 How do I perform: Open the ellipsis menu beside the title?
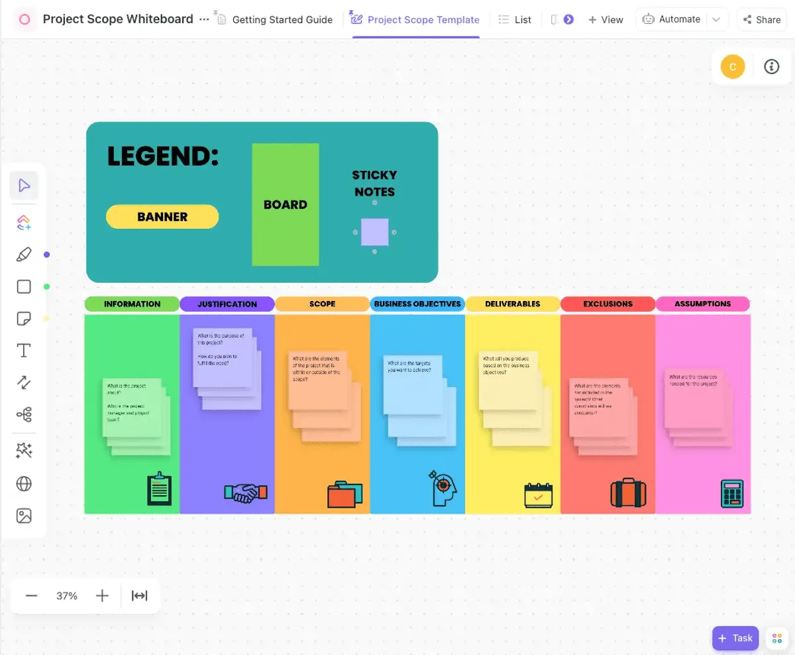point(203,19)
